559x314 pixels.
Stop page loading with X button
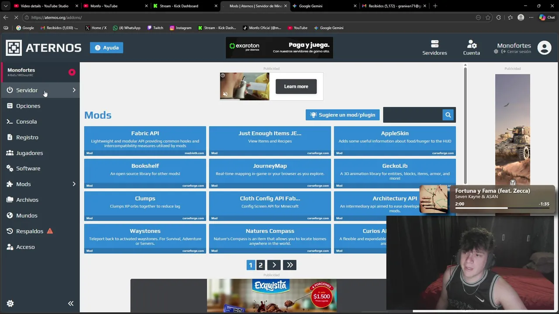pos(16,17)
